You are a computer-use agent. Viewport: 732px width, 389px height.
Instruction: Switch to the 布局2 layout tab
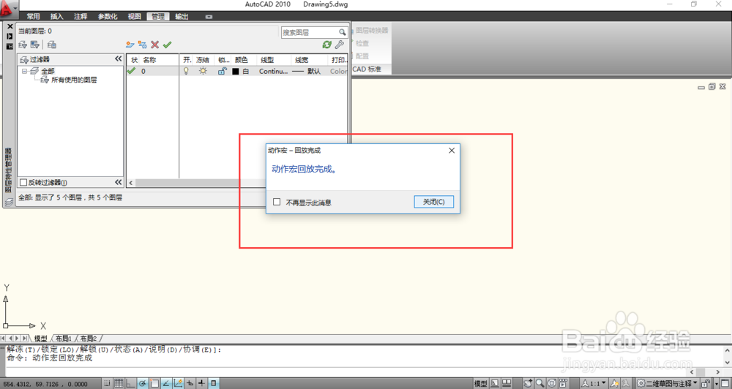point(89,338)
